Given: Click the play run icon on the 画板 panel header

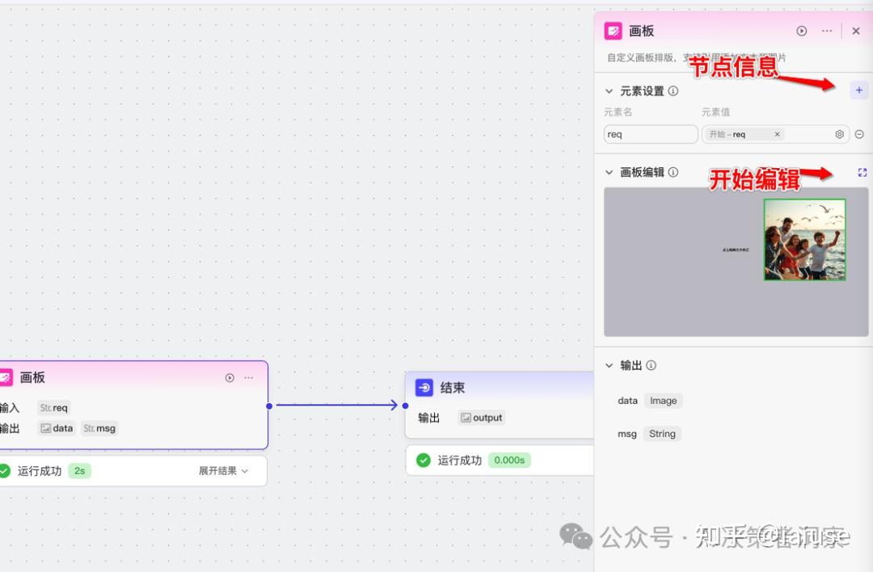Looking at the screenshot, I should (x=801, y=31).
